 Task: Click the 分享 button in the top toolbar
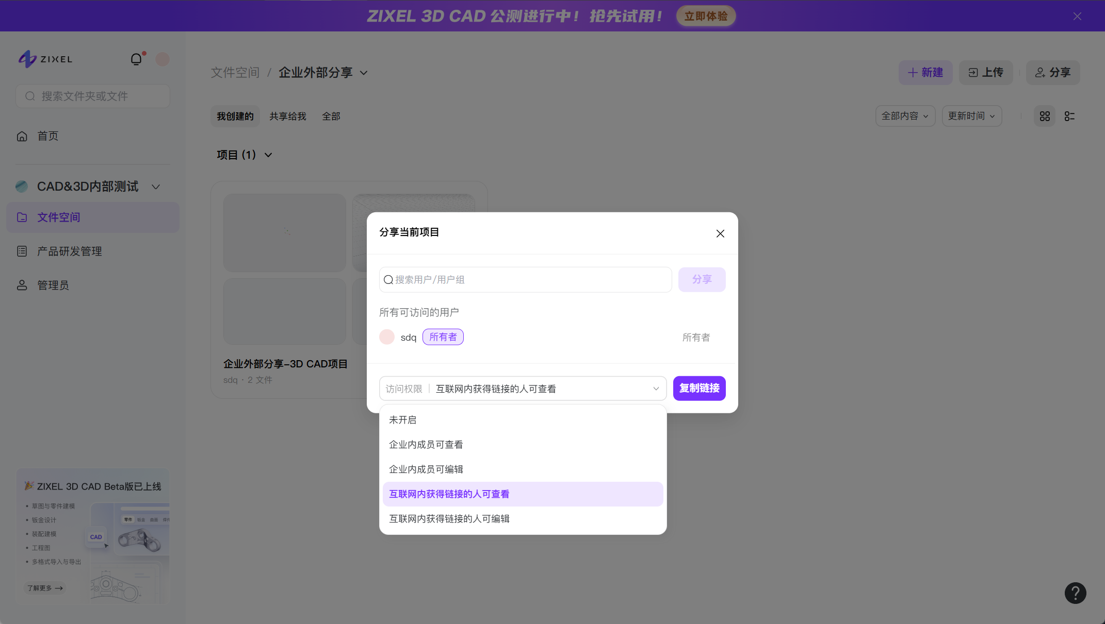pyautogui.click(x=1053, y=73)
